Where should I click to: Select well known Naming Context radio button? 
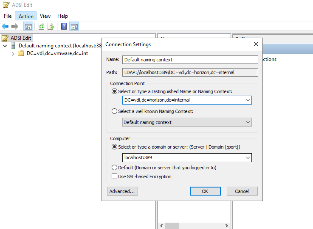tap(114, 111)
